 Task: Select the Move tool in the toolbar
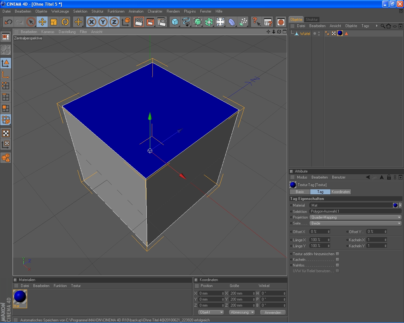42,22
